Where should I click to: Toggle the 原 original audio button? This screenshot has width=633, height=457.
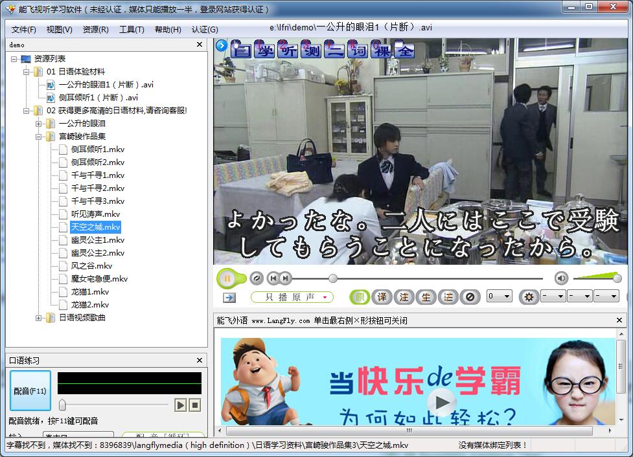(x=360, y=296)
